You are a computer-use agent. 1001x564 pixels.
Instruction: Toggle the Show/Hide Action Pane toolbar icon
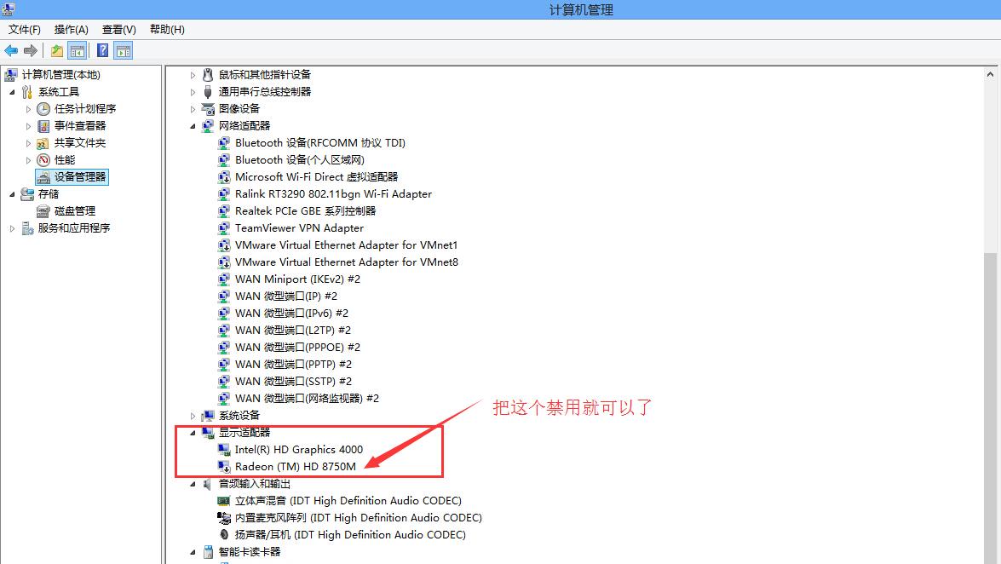(x=124, y=50)
